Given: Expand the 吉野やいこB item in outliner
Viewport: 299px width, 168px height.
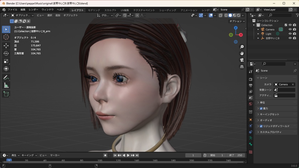Looking at the screenshot, I should click(x=258, y=38).
